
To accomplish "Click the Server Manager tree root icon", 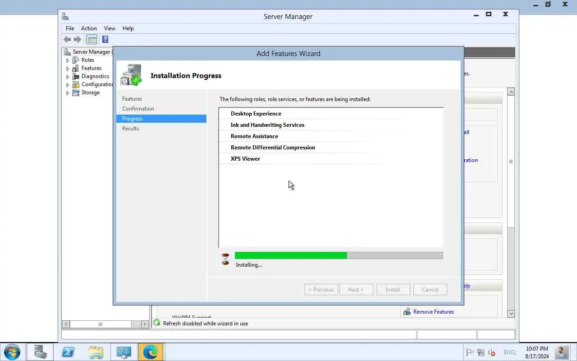I will (x=68, y=52).
